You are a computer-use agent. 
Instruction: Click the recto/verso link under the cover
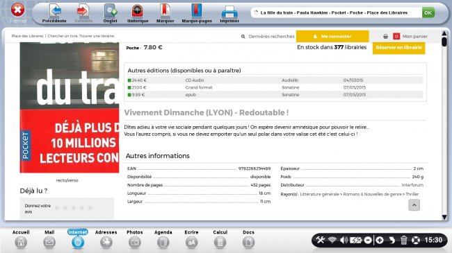pyautogui.click(x=67, y=180)
